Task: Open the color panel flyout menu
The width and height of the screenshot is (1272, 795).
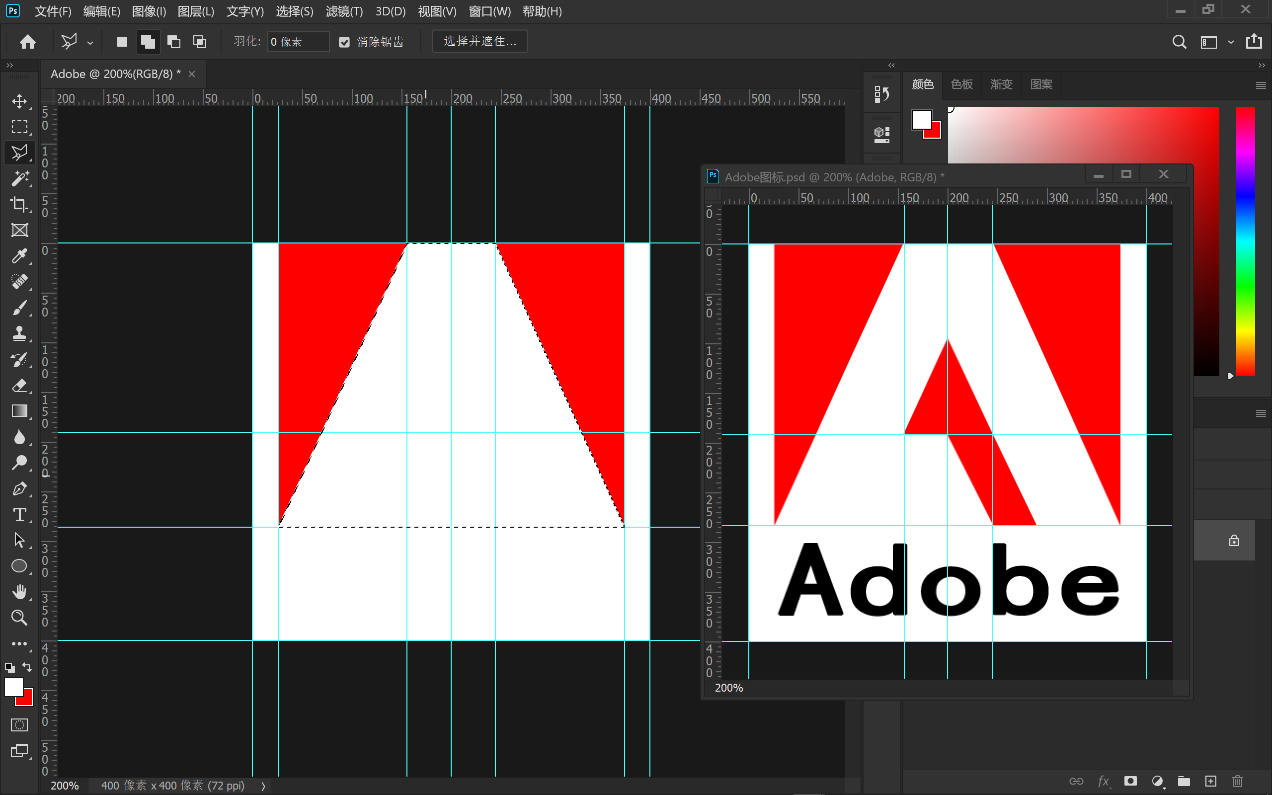Action: point(1261,85)
